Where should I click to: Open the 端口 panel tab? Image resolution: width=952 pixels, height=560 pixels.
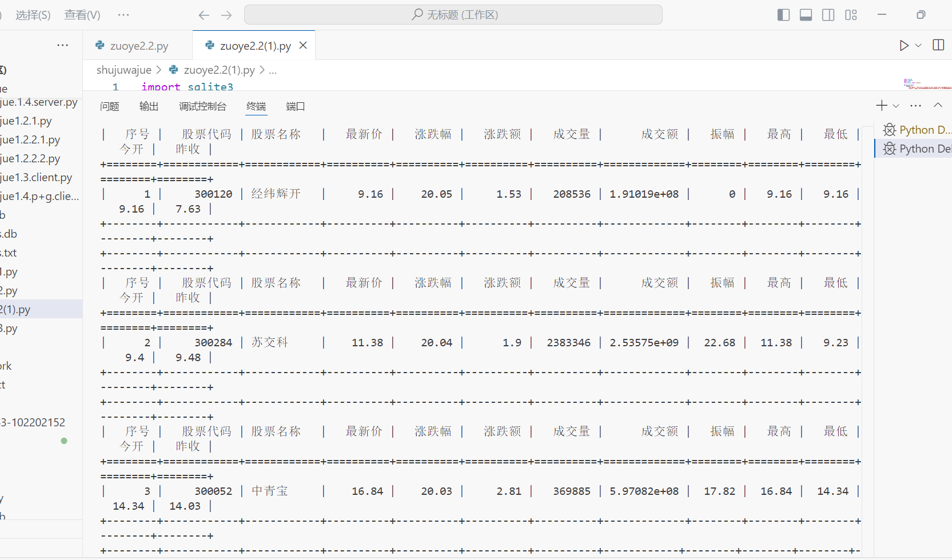296,106
